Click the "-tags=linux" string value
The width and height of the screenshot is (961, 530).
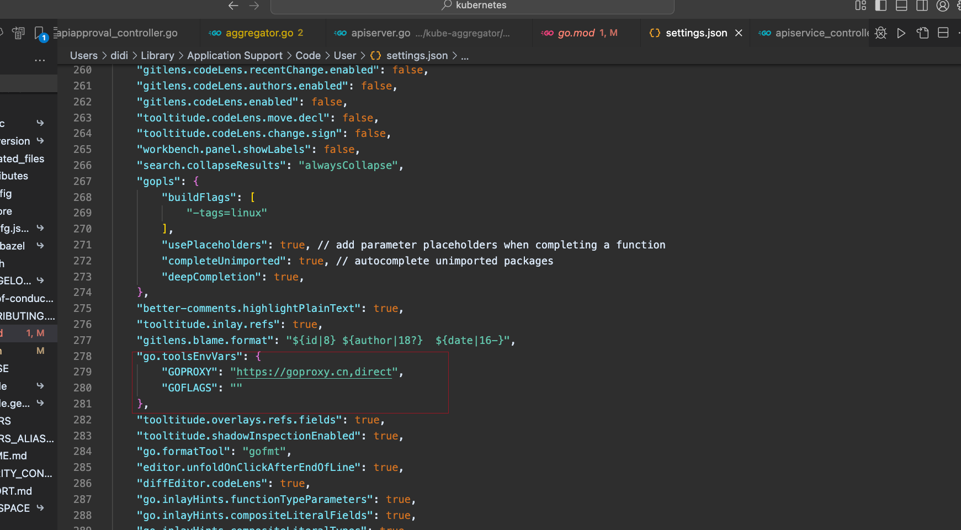coord(226,213)
